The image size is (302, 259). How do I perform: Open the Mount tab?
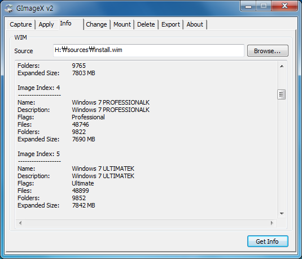(122, 24)
